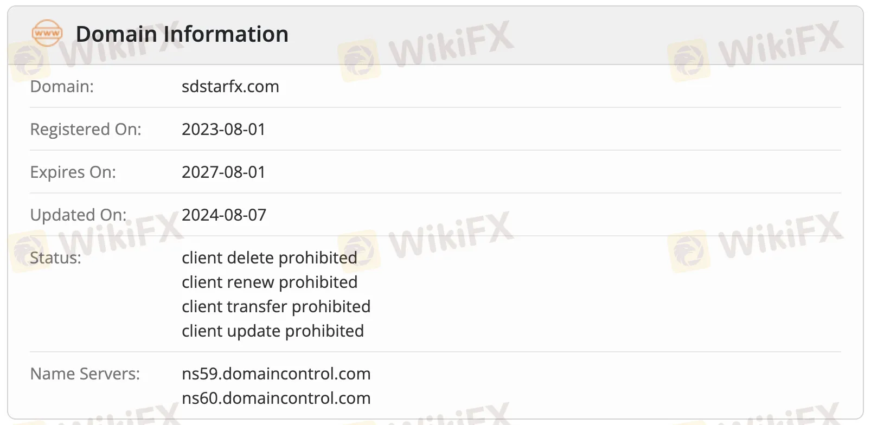This screenshot has width=871, height=425.
Task: Click the Updated On: label
Action: [78, 215]
